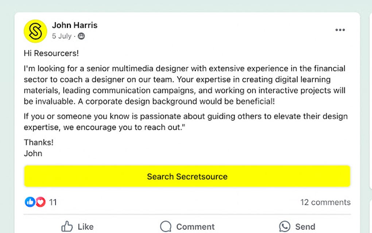Image resolution: width=372 pixels, height=233 pixels.
Task: Click the red heart reaction icon
Action: [x=40, y=202]
